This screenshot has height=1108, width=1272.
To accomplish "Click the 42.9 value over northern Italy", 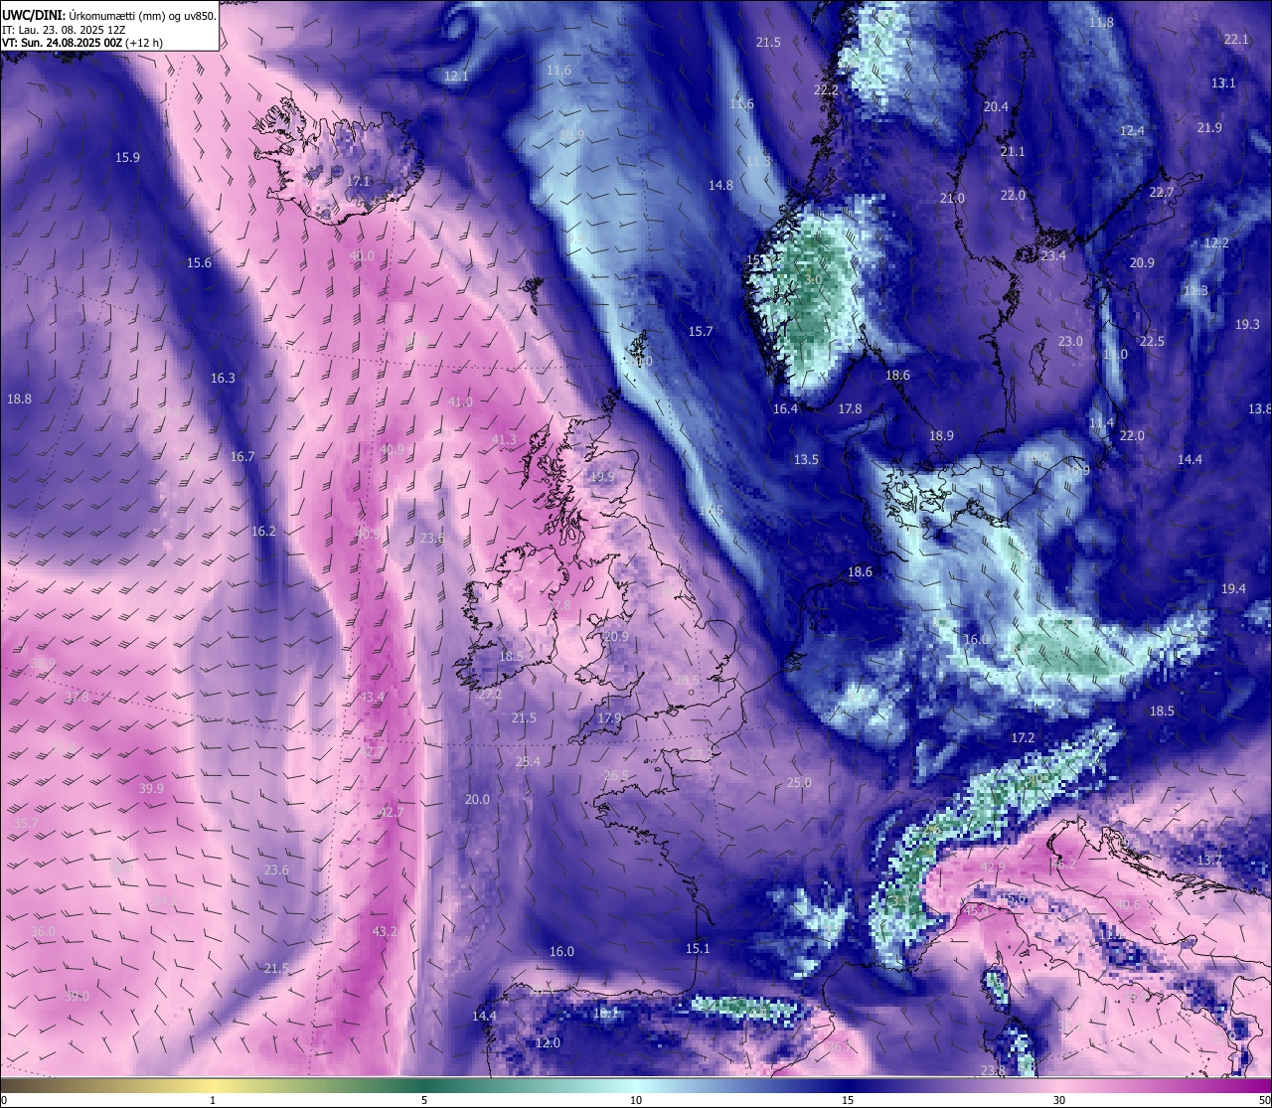I will (x=993, y=867).
